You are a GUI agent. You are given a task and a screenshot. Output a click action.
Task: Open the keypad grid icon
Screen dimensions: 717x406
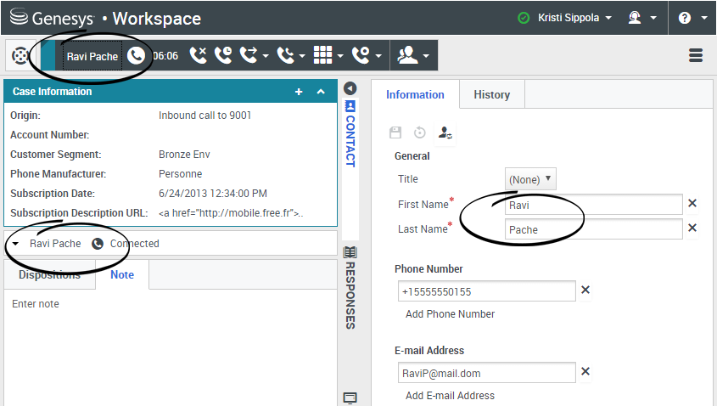pyautogui.click(x=323, y=56)
